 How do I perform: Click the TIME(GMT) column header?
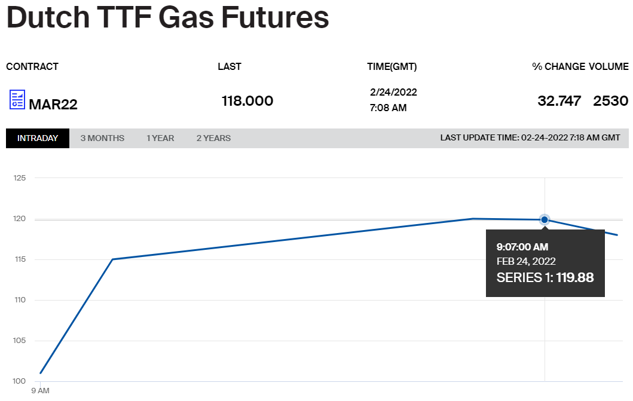click(392, 66)
